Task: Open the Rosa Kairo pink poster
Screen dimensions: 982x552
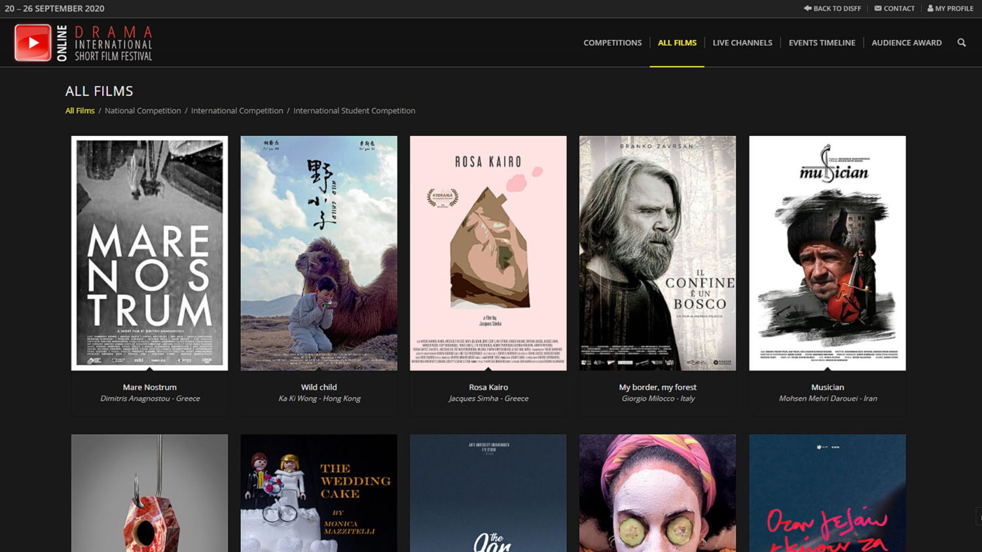Action: click(x=488, y=253)
